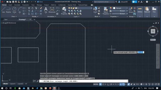Toggle object snap tracking in status bar

121,84
